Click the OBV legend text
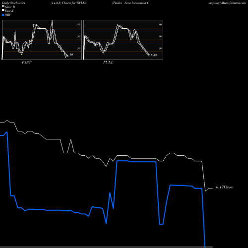This screenshot has width=248, height=248. point(8,15)
